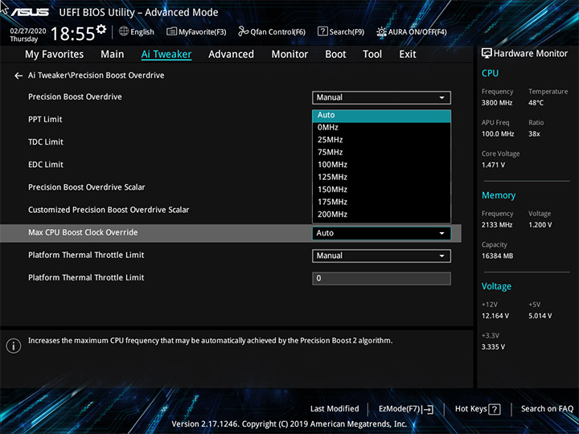This screenshot has height=434, width=579.
Task: Click Core Voltage 1.471 V value
Action: [x=493, y=165]
